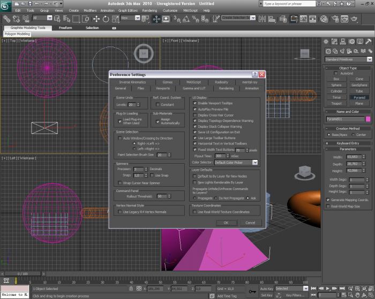Switch to the Gamma and LUT tab
This screenshot has height=299, width=375.
click(x=194, y=88)
